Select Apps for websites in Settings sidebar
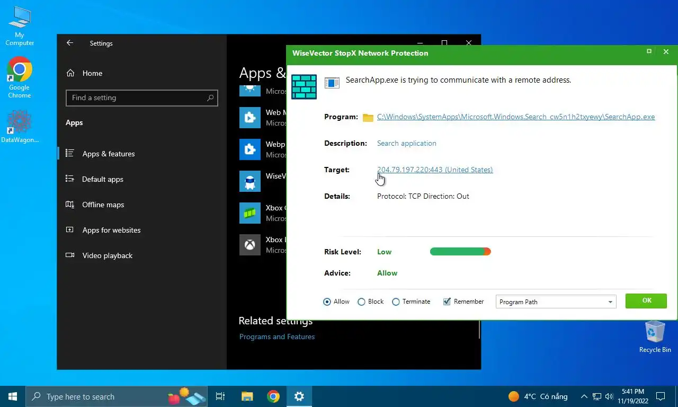 click(111, 230)
